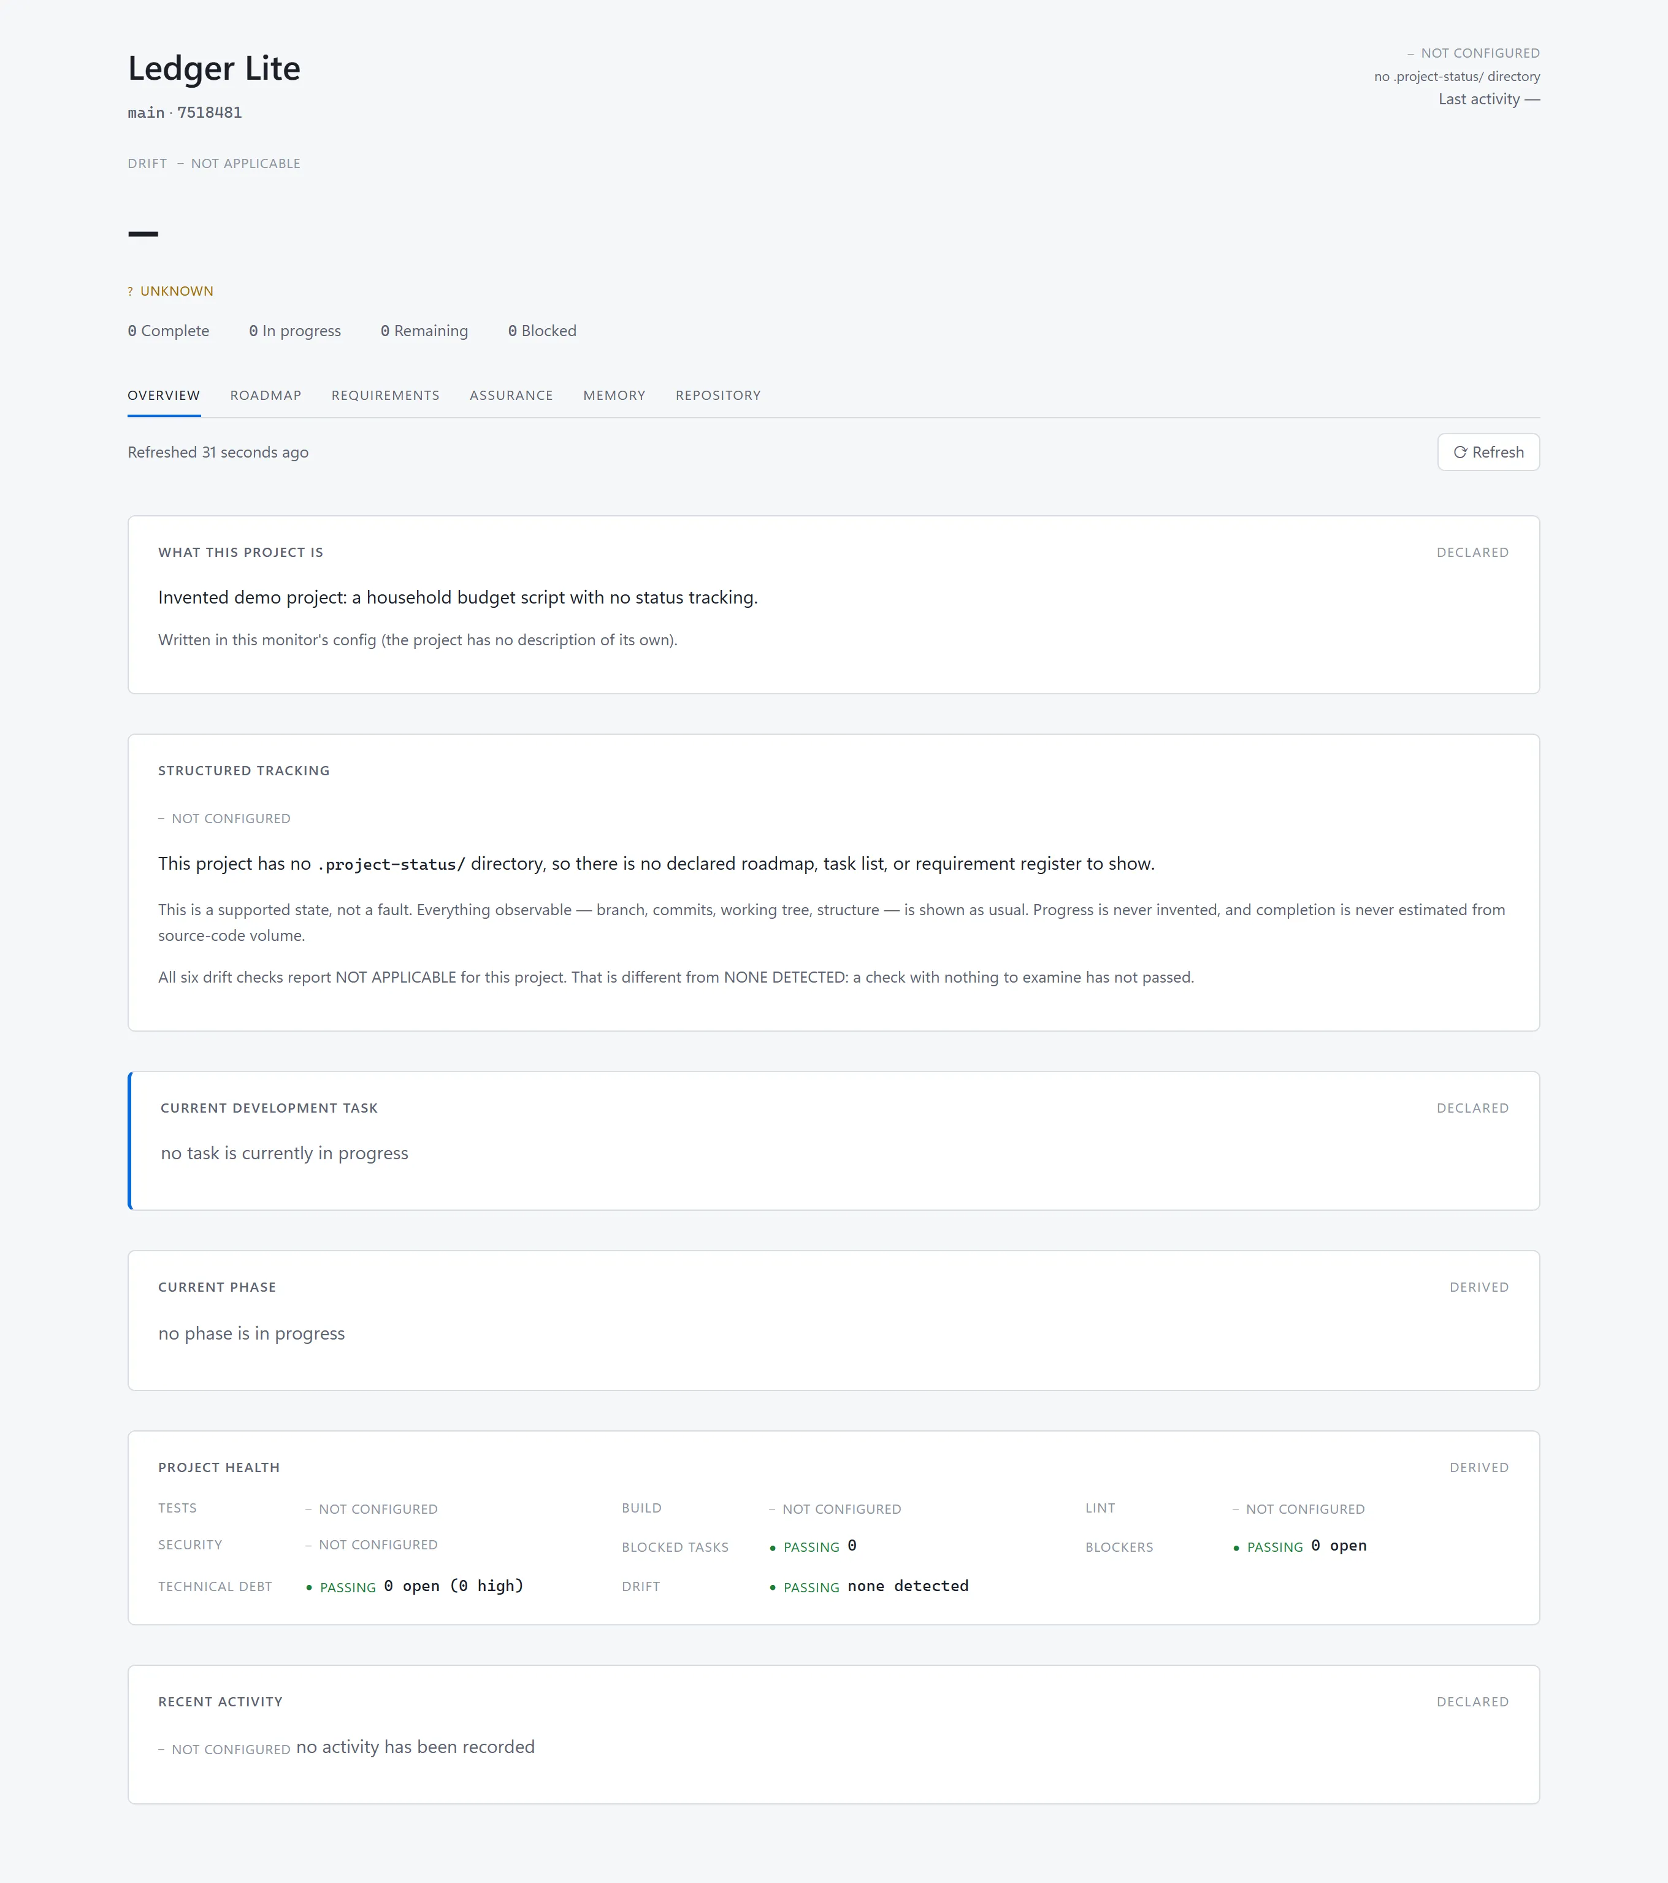Click the SECURITY label in Project Health

click(x=191, y=1545)
